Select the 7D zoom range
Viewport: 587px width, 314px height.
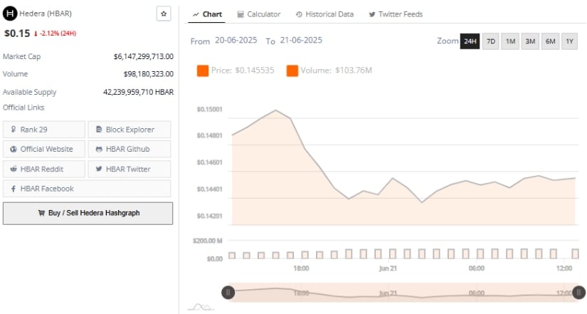[x=490, y=41]
